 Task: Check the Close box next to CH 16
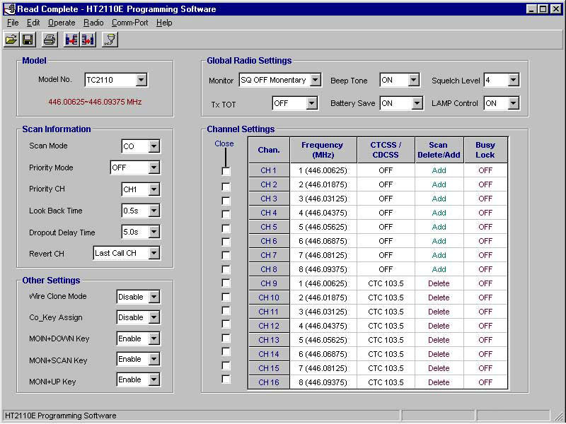[226, 379]
